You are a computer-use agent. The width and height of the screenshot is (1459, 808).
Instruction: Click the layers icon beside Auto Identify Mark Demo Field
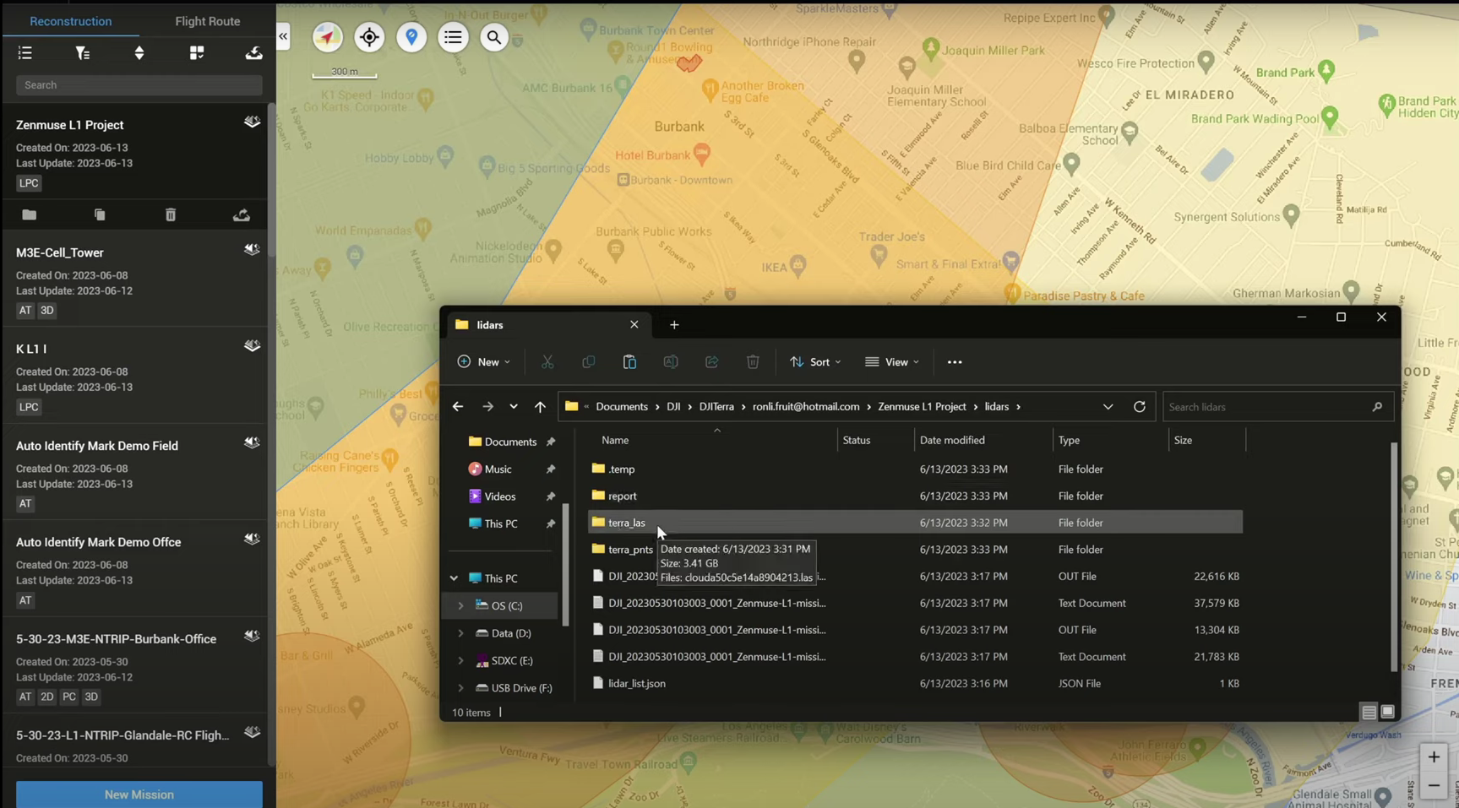click(252, 443)
